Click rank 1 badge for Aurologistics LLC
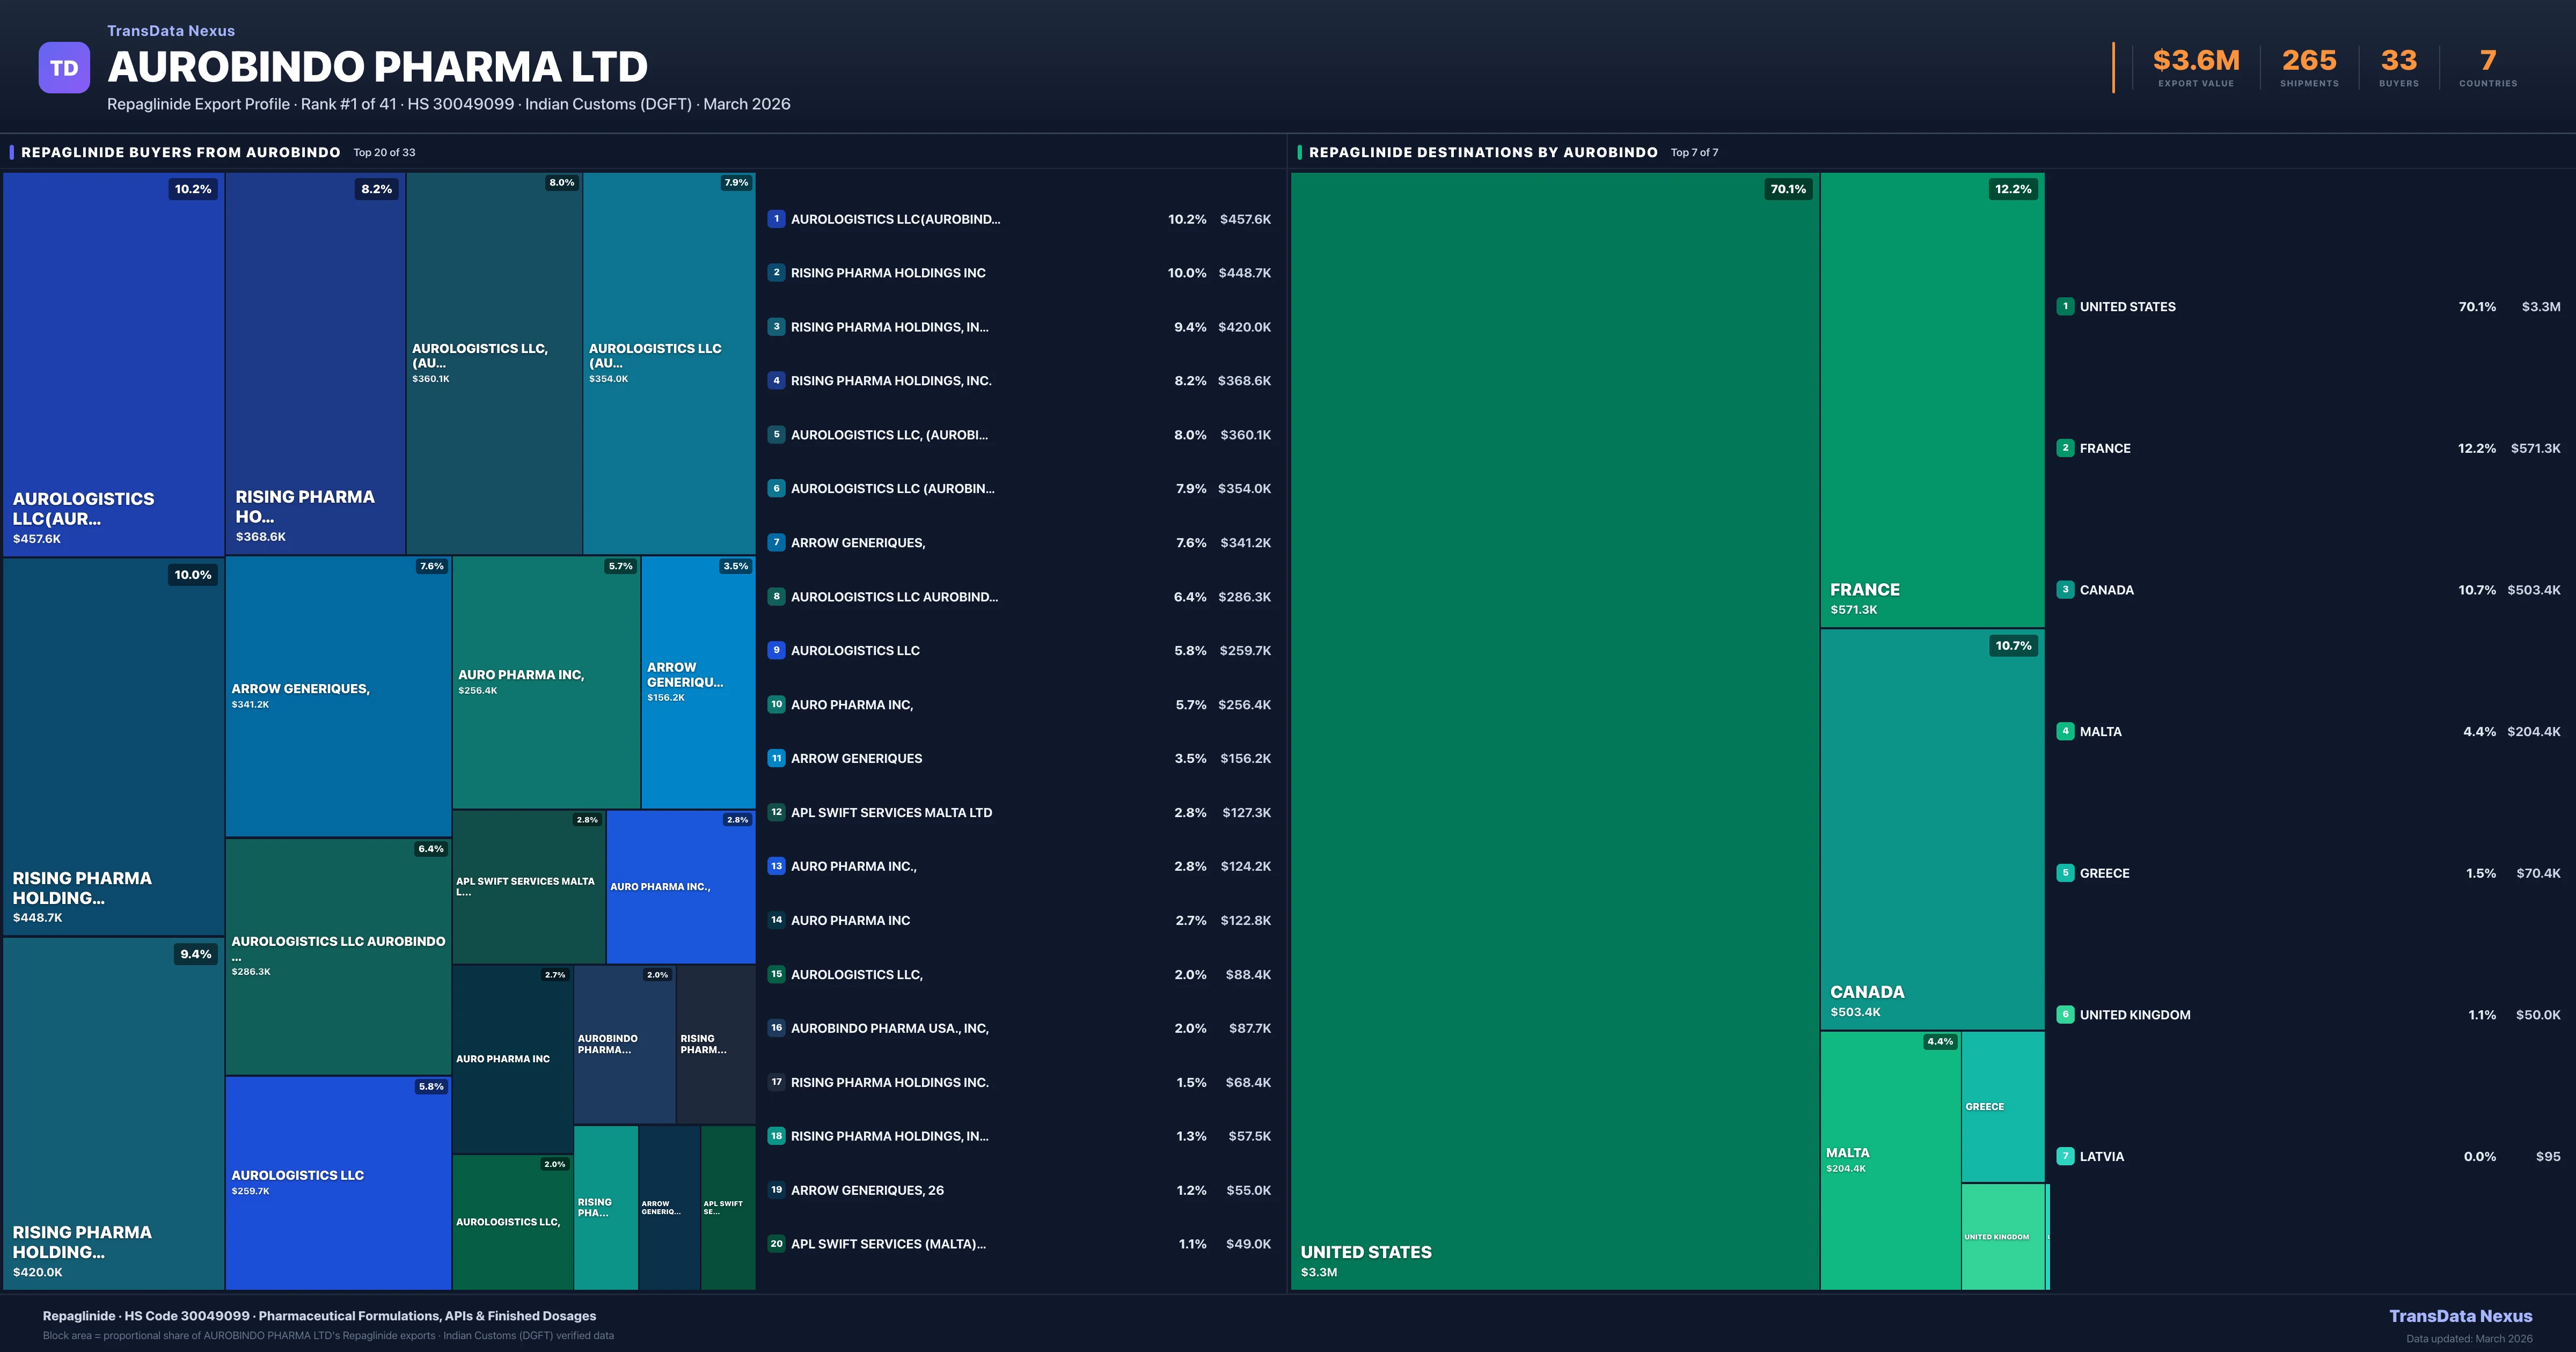The height and width of the screenshot is (1352, 2576). [776, 219]
